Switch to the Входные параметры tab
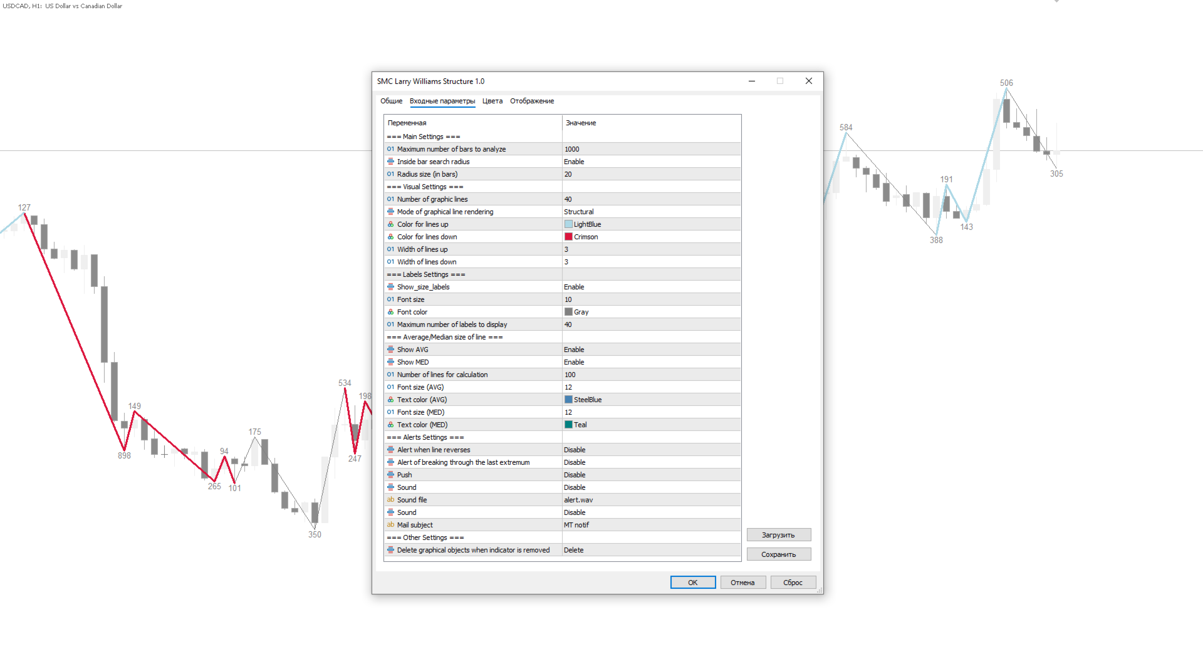Viewport: 1203px width, 664px height. click(442, 101)
